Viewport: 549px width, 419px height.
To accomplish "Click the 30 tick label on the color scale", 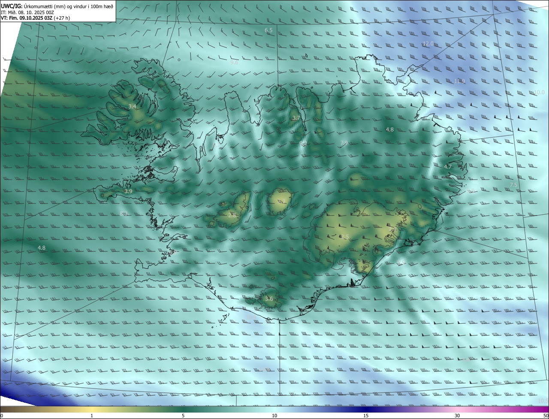I will coord(457,416).
